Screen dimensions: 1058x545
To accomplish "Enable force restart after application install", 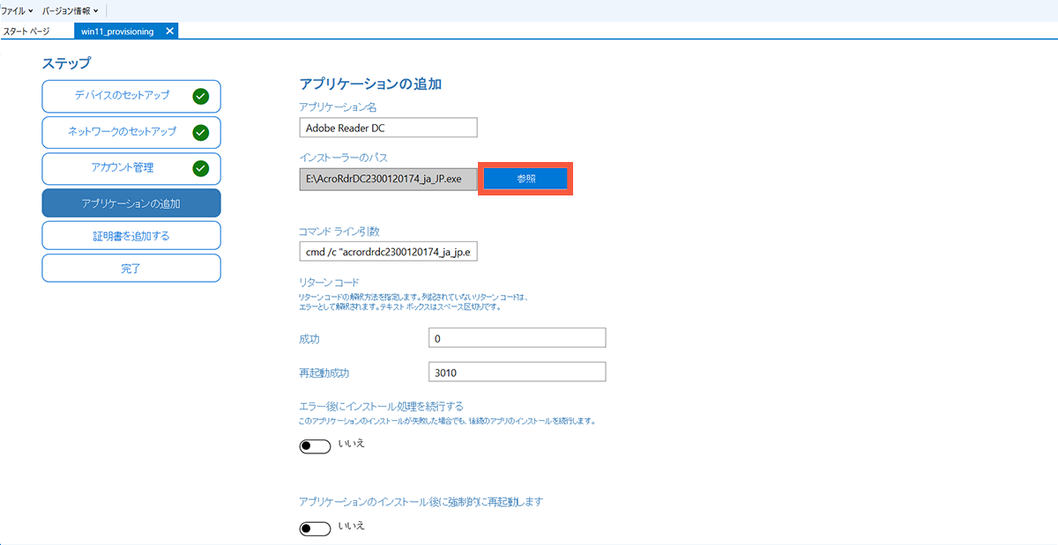I will click(x=315, y=527).
